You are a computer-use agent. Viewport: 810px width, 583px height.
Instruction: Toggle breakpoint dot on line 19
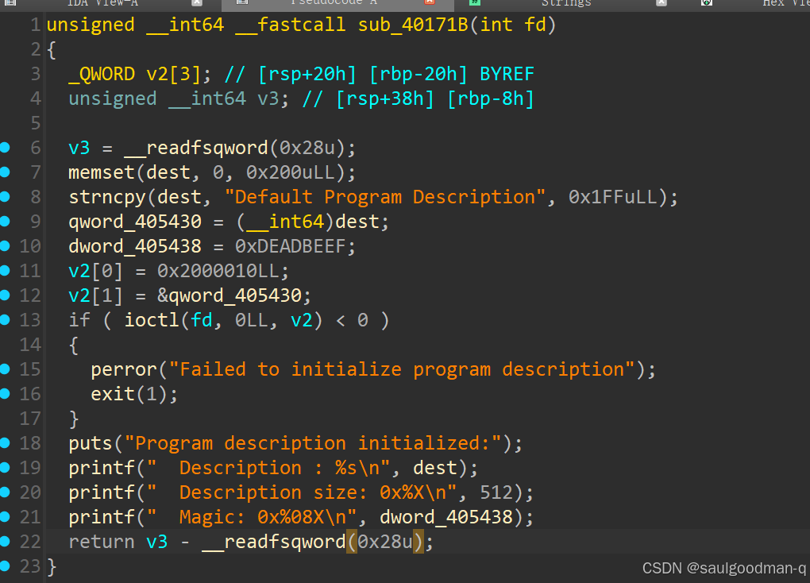(x=5, y=468)
